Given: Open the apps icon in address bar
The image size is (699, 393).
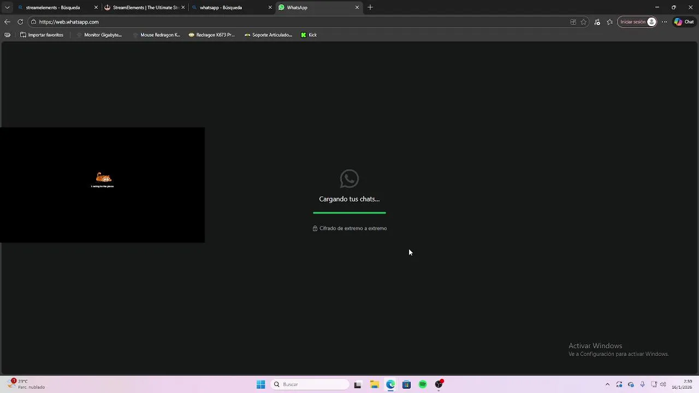Looking at the screenshot, I should 573,22.
